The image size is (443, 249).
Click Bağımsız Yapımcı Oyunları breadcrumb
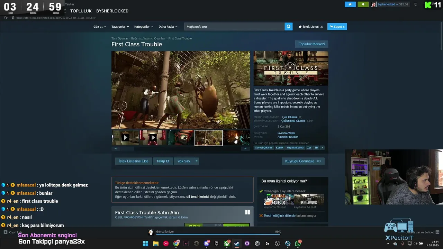click(148, 38)
